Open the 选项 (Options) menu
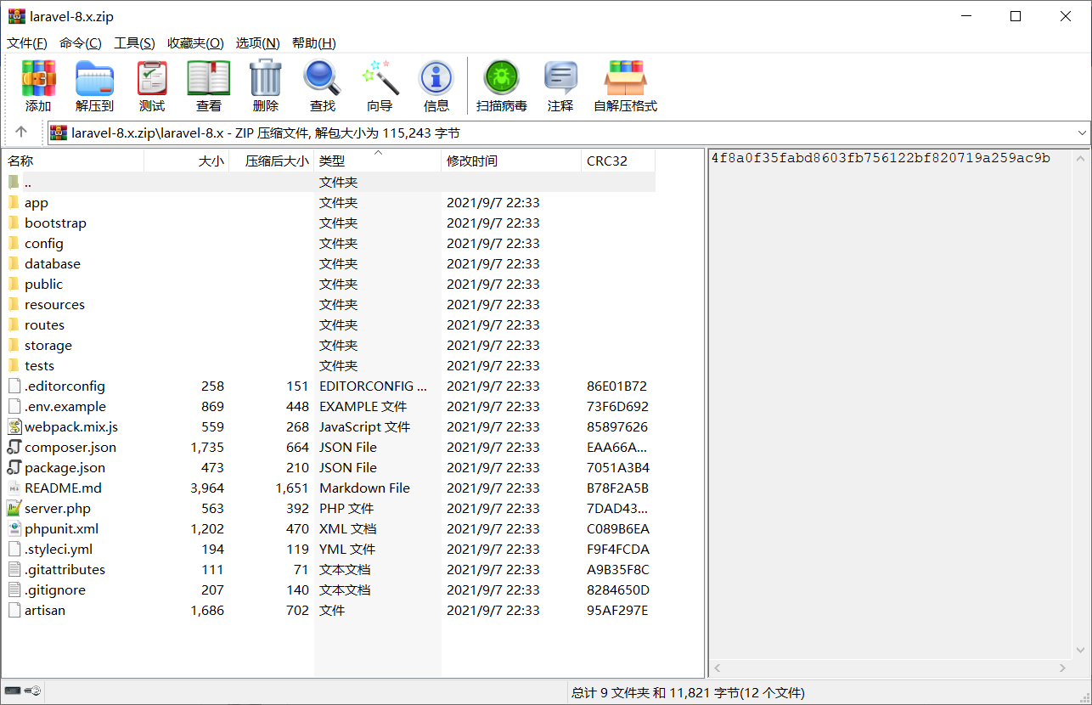Viewport: 1092px width, 705px height. (257, 42)
